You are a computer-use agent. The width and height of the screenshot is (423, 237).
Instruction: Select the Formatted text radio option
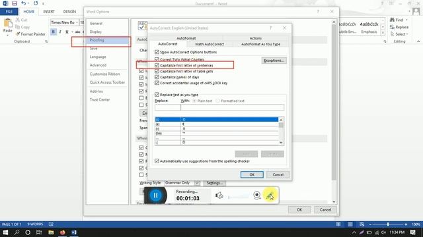click(217, 101)
